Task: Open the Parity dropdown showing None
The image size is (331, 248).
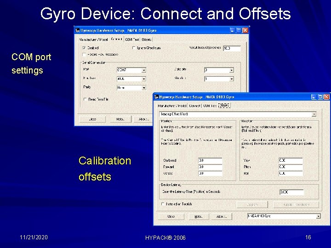Action: click(x=144, y=88)
